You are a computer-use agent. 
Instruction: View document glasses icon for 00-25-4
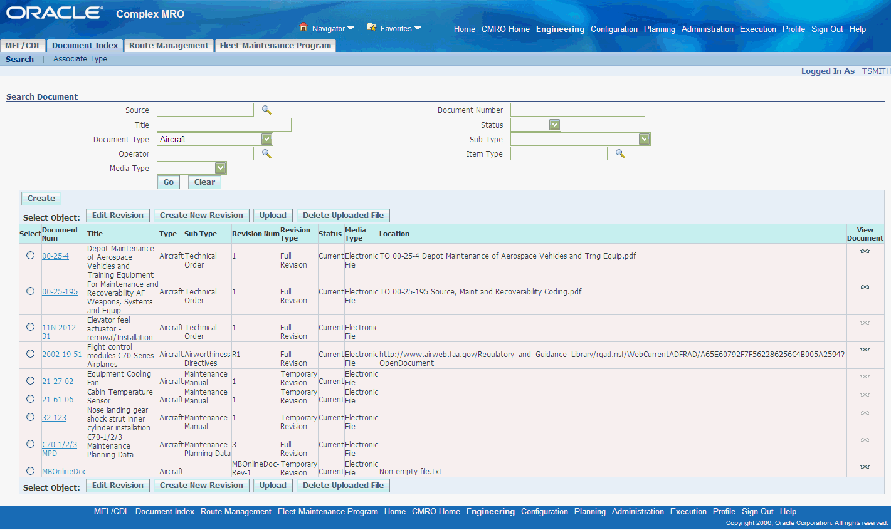click(865, 251)
